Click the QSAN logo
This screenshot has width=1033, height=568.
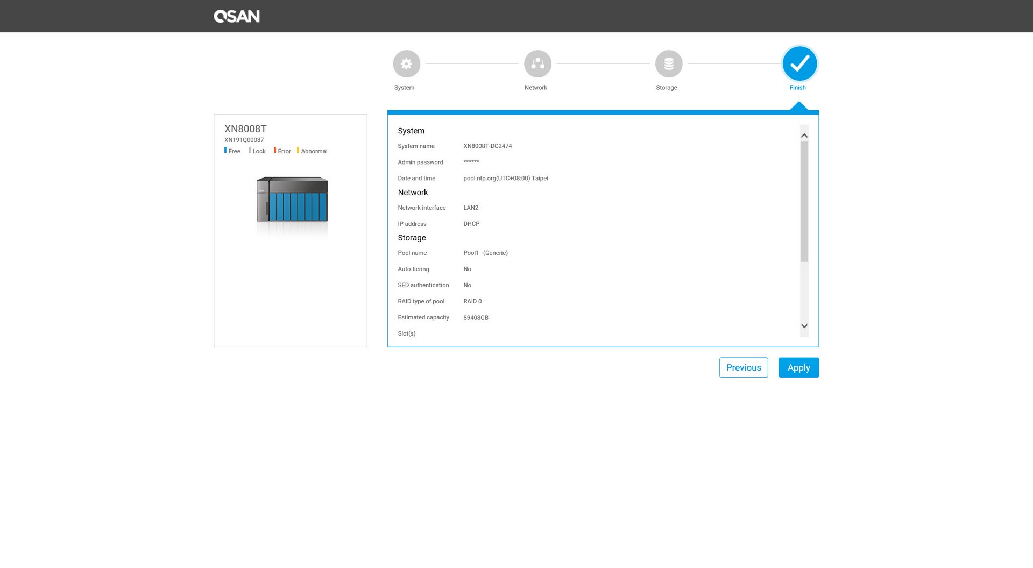(x=237, y=16)
